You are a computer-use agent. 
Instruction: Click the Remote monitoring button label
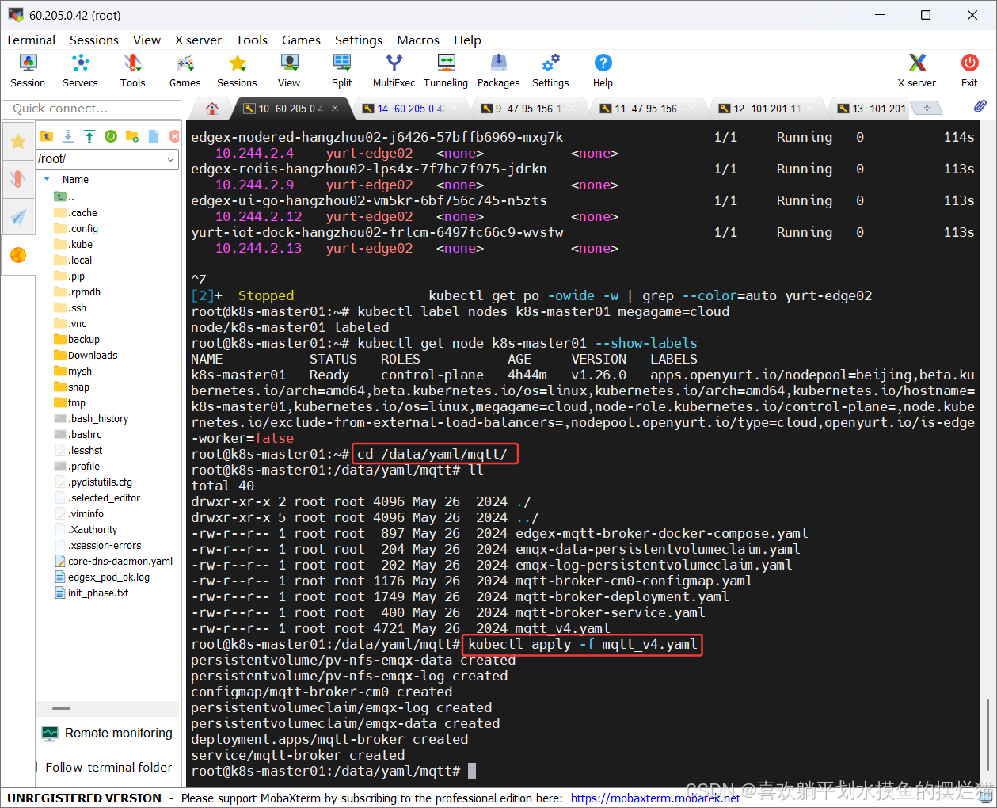point(119,734)
